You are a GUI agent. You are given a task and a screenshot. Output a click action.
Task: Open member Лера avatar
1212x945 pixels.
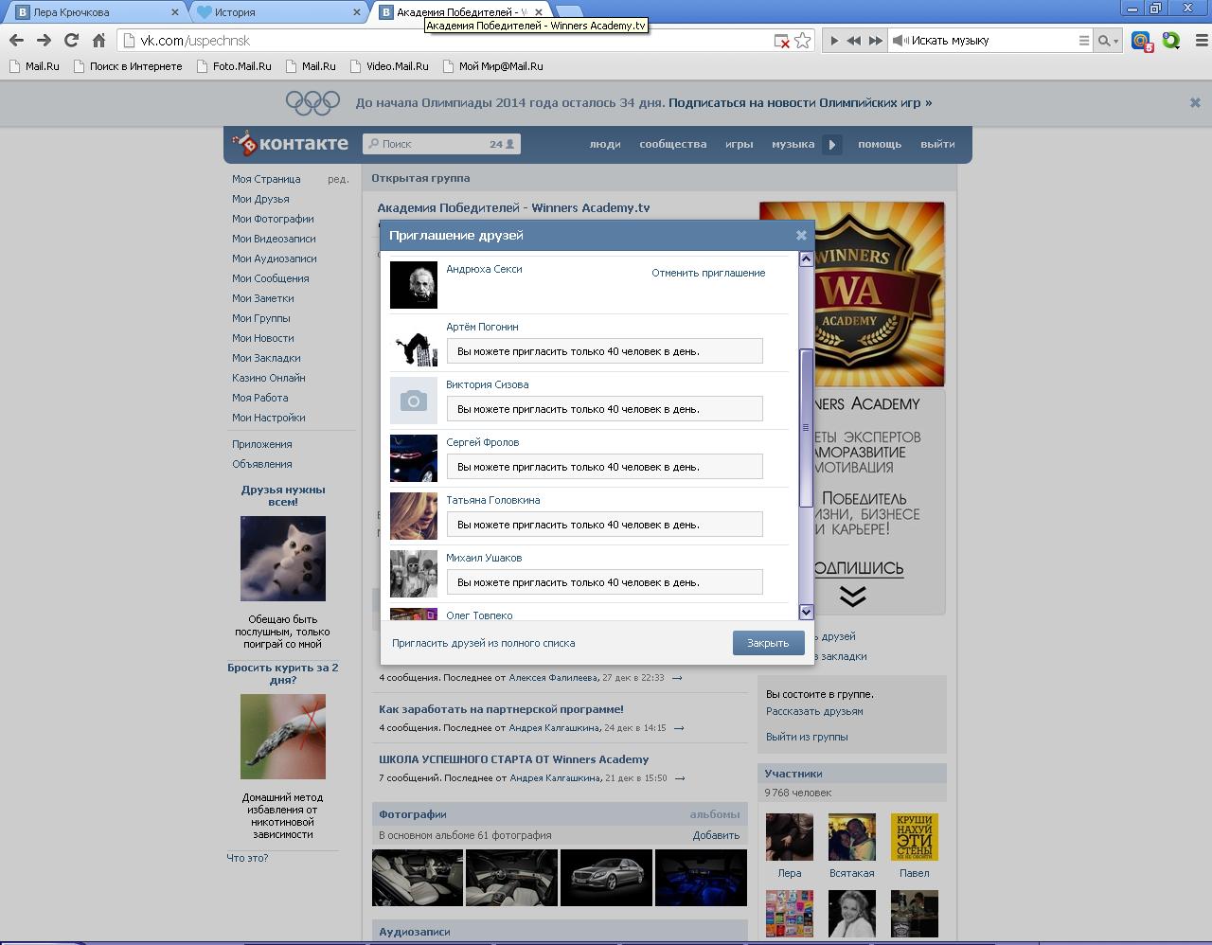(789, 837)
